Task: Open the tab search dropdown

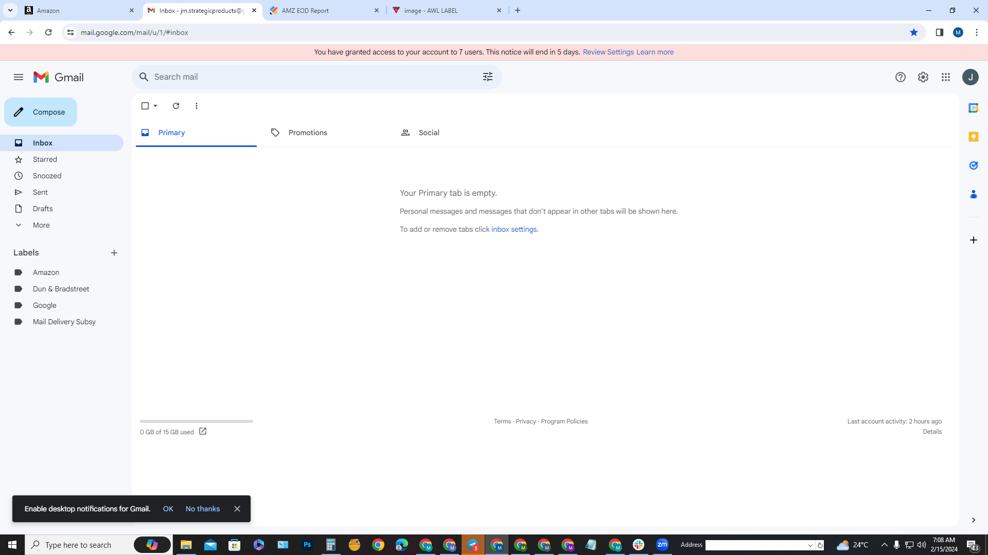Action: 10,10
